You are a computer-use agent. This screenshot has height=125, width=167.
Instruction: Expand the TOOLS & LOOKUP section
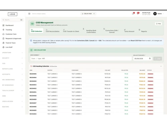click(x=12, y=91)
